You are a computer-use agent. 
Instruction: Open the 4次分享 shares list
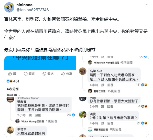coord(13,89)
